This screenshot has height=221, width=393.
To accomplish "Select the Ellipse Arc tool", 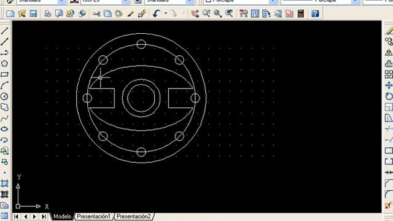I will point(4,140).
